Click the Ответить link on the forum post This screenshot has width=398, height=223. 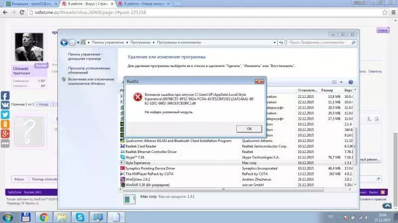(375, 72)
